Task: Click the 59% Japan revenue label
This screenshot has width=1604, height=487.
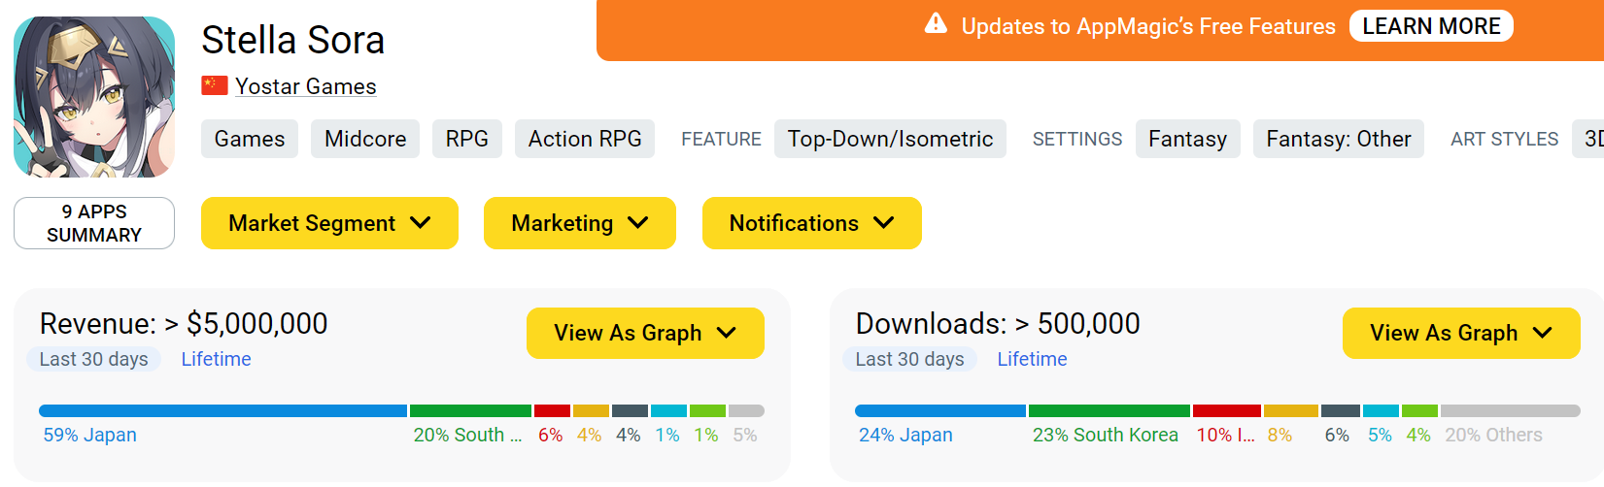Action: [89, 435]
